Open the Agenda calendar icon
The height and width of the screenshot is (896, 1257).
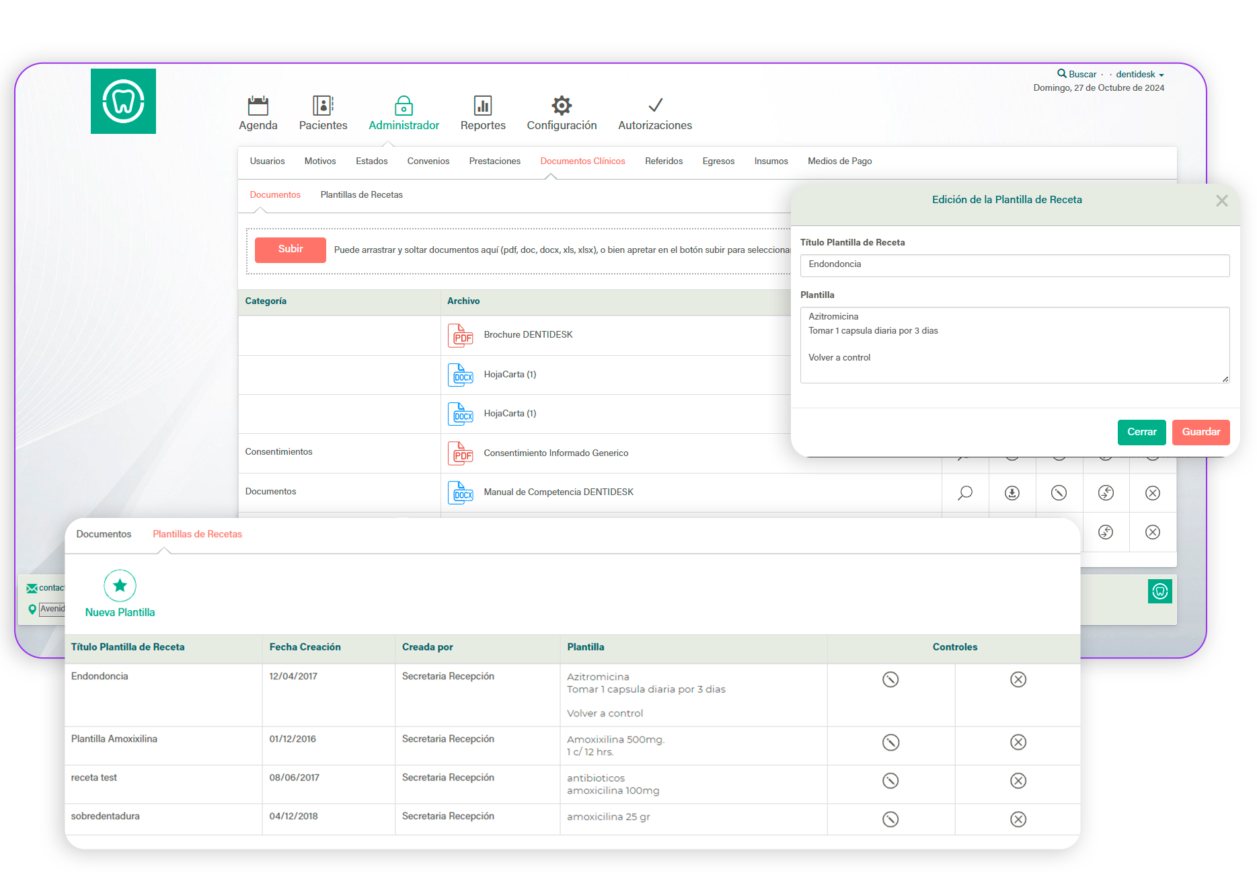(x=258, y=106)
